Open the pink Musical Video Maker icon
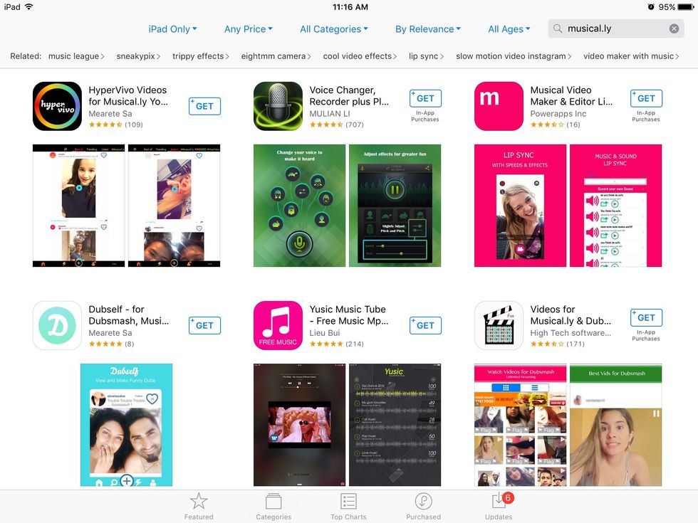 tap(499, 106)
